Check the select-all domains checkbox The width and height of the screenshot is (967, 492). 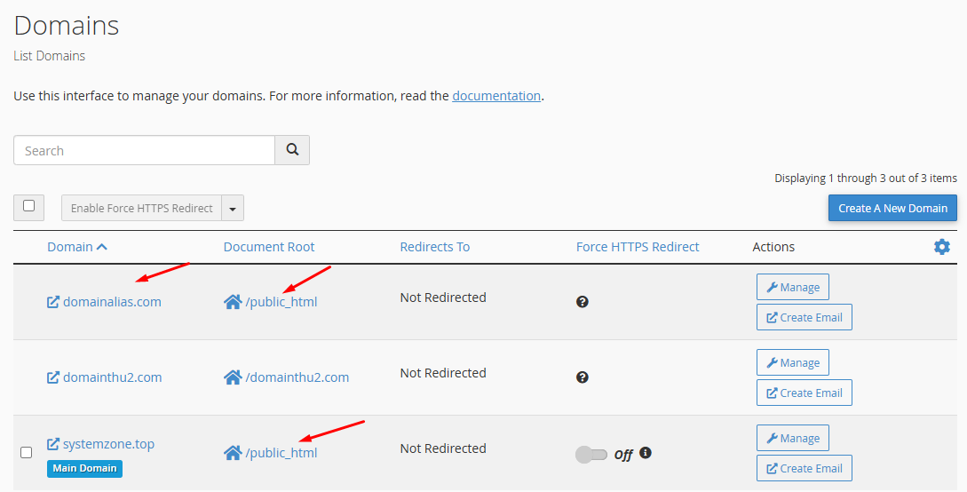pyautogui.click(x=28, y=206)
